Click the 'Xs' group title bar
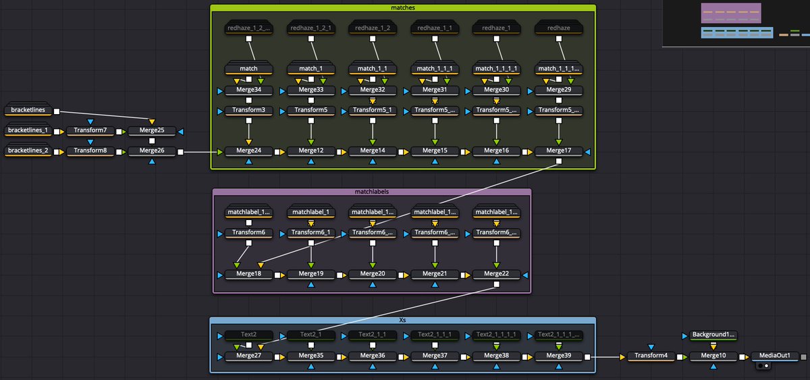Viewport: 810px width, 380px height. tap(402, 321)
